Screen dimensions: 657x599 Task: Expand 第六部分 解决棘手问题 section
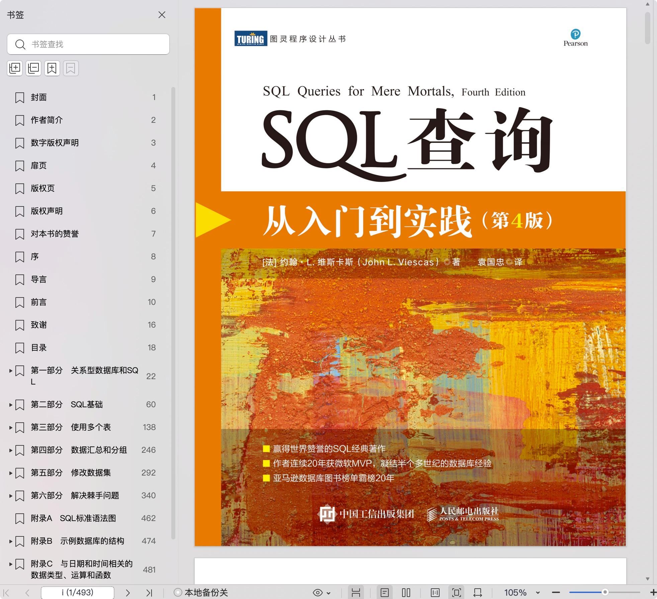click(x=11, y=496)
